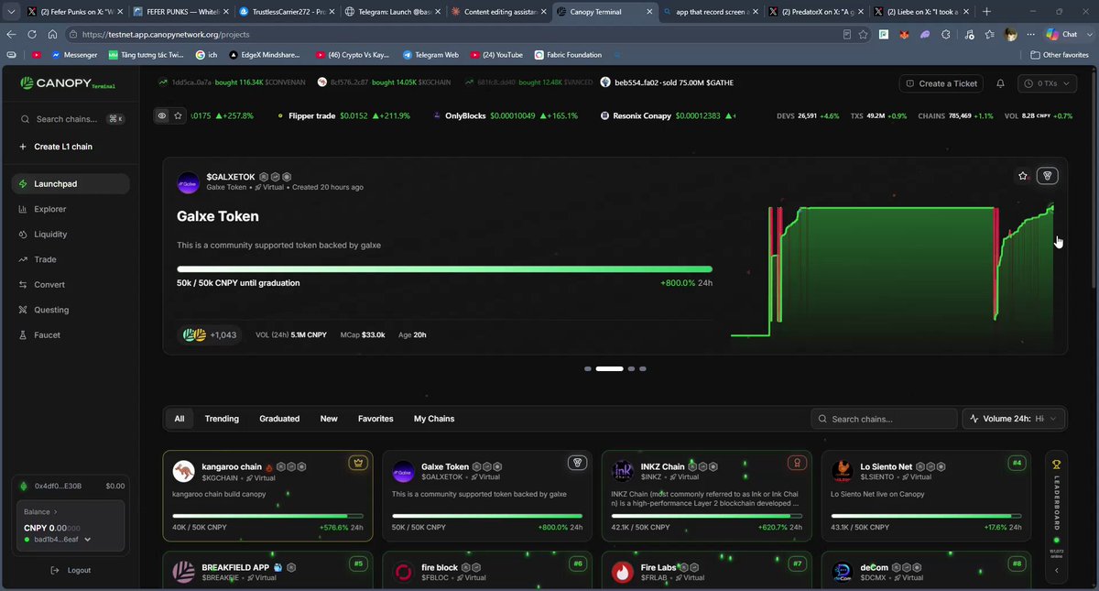Click the browser refresh icon
This screenshot has height=591, width=1099.
coord(32,34)
